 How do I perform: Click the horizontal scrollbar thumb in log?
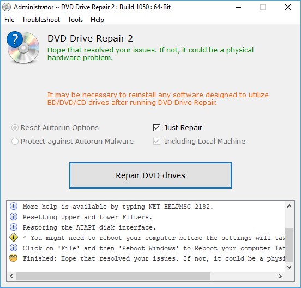[x=113, y=277]
